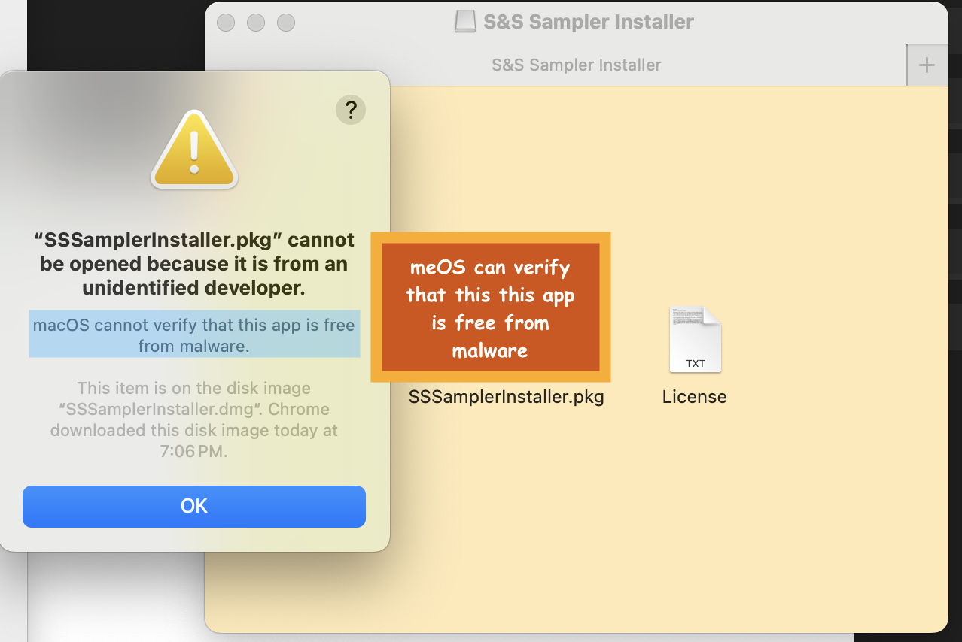Click the gray disk image download info text

coord(194,420)
